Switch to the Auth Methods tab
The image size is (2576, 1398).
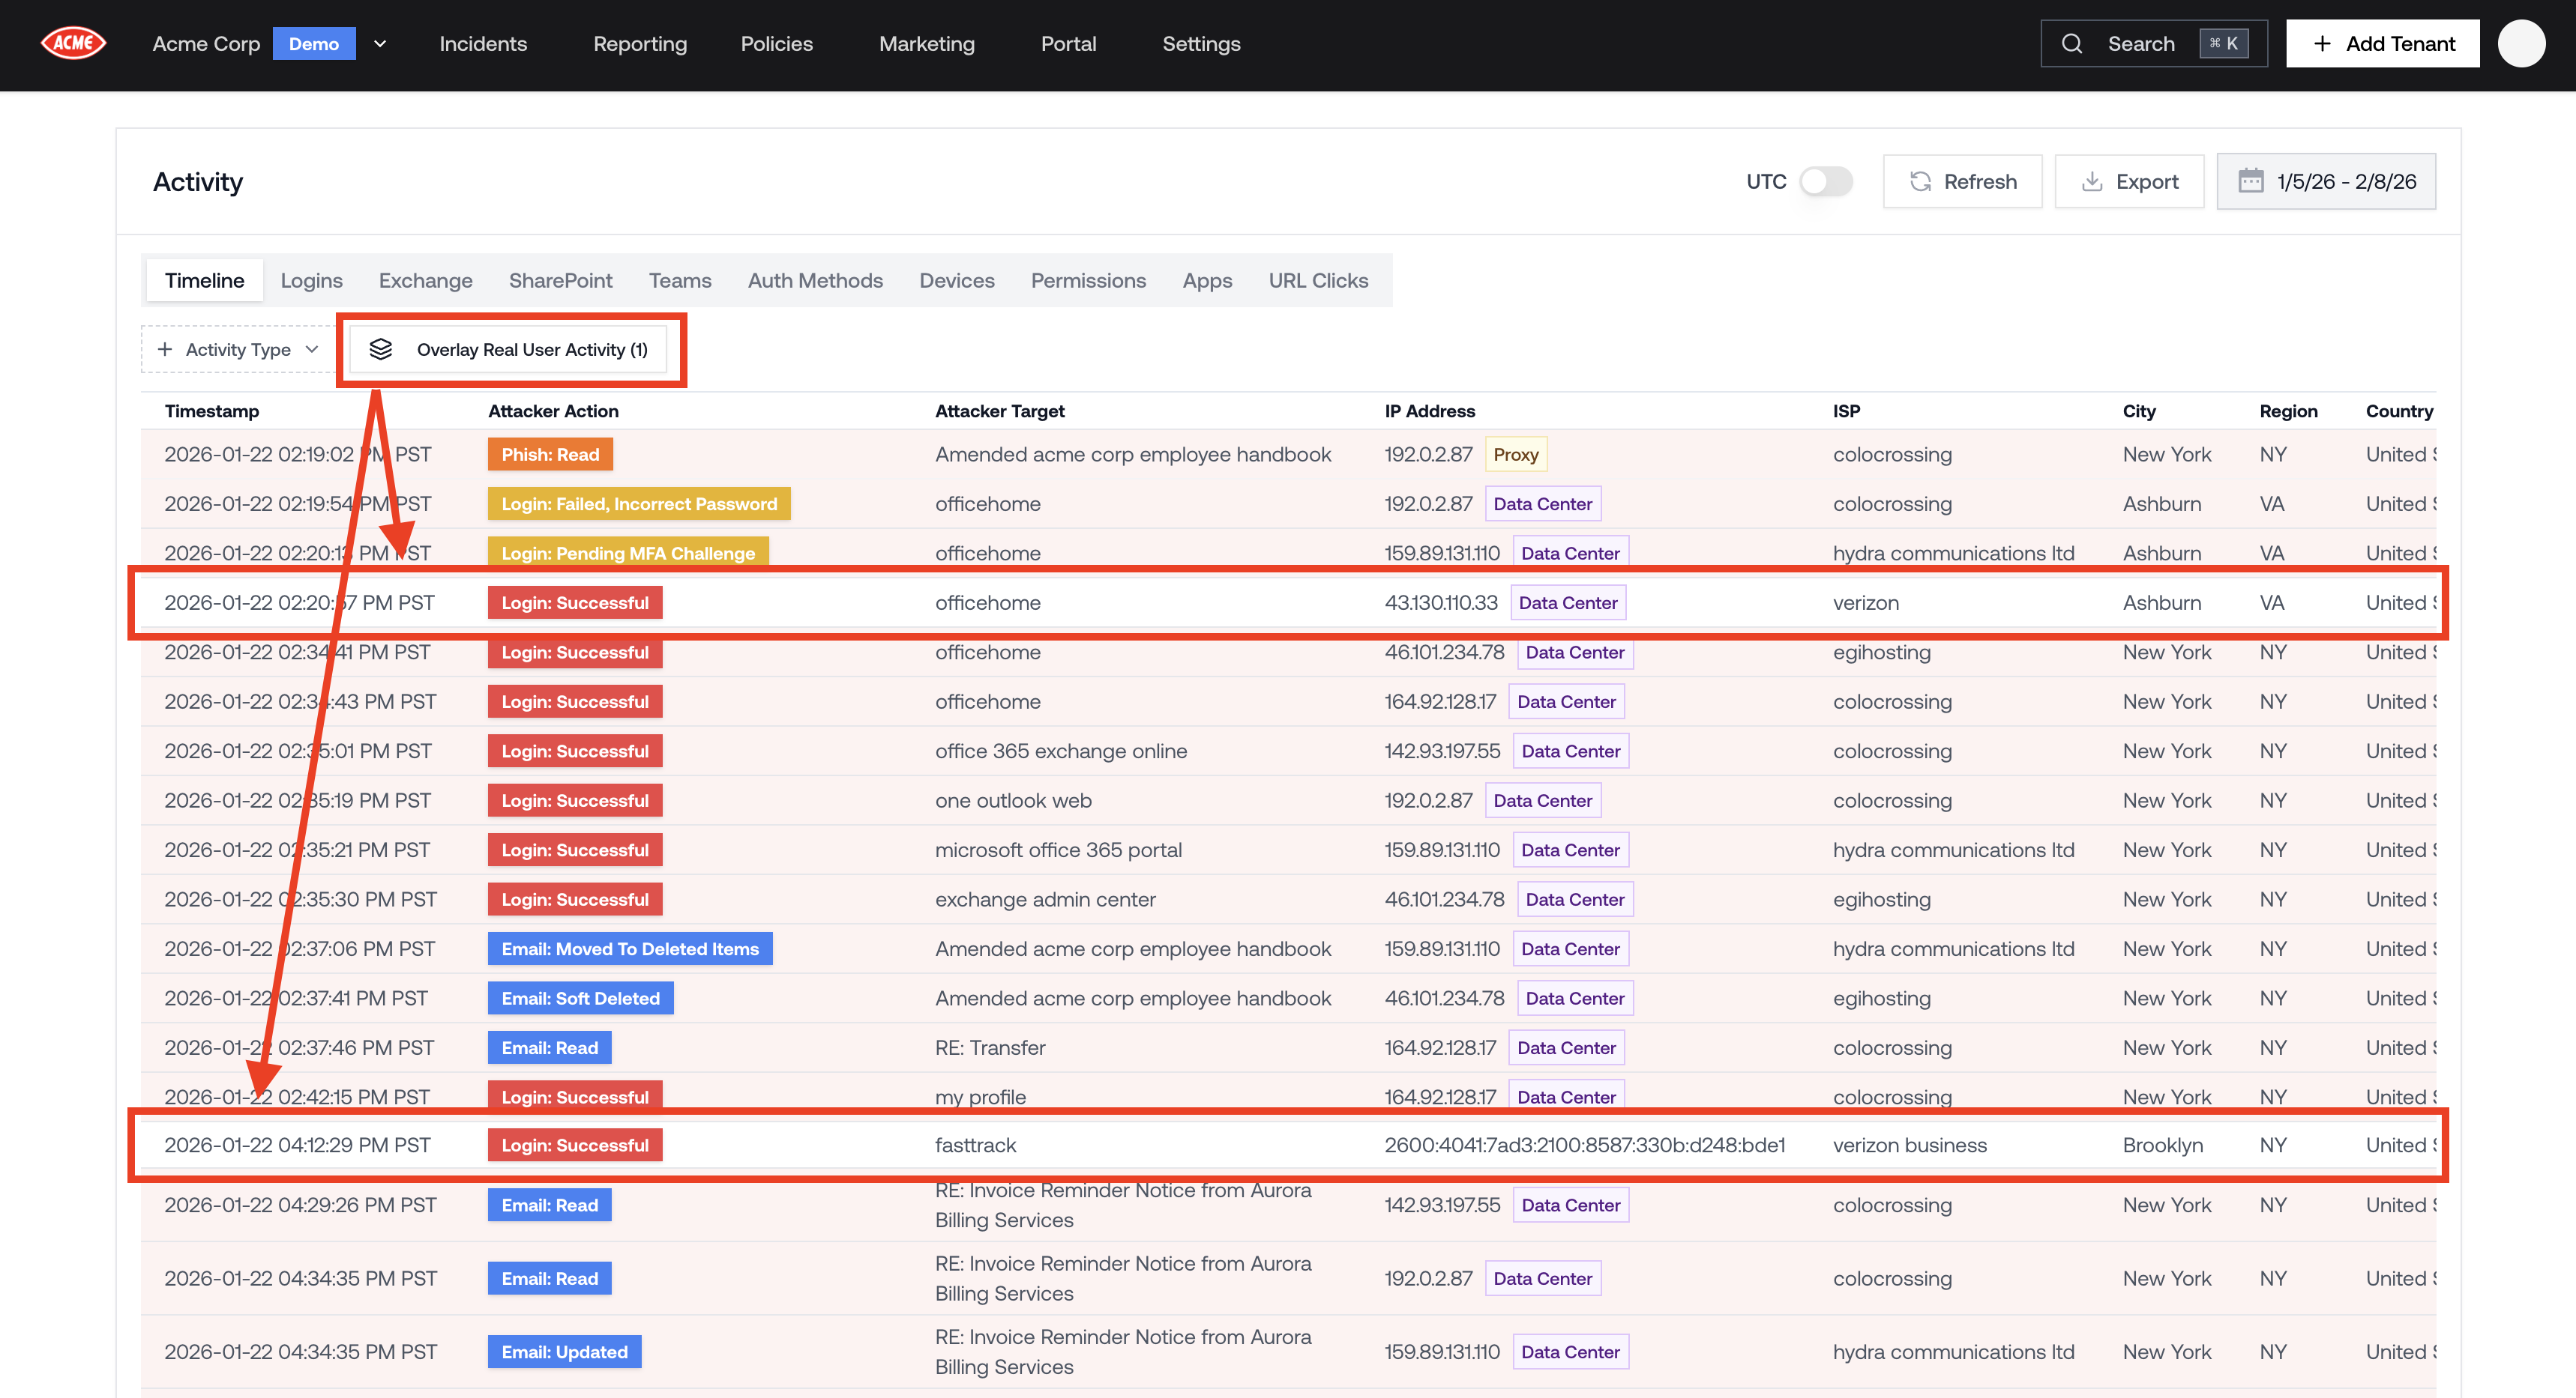(815, 281)
